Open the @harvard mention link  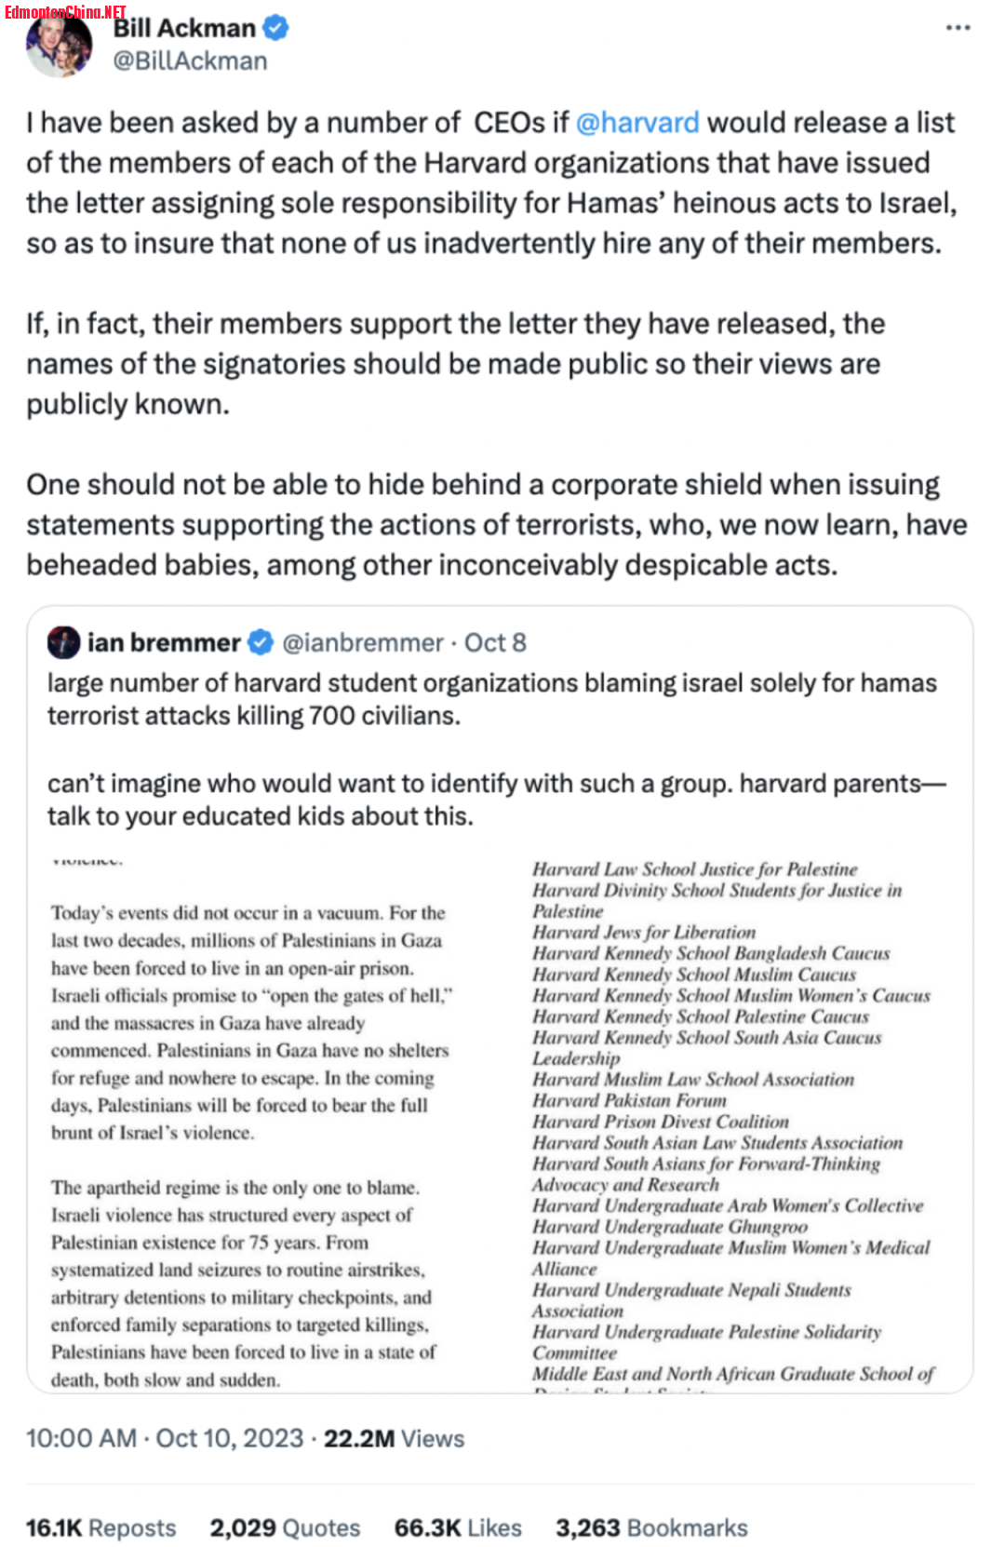click(x=637, y=123)
